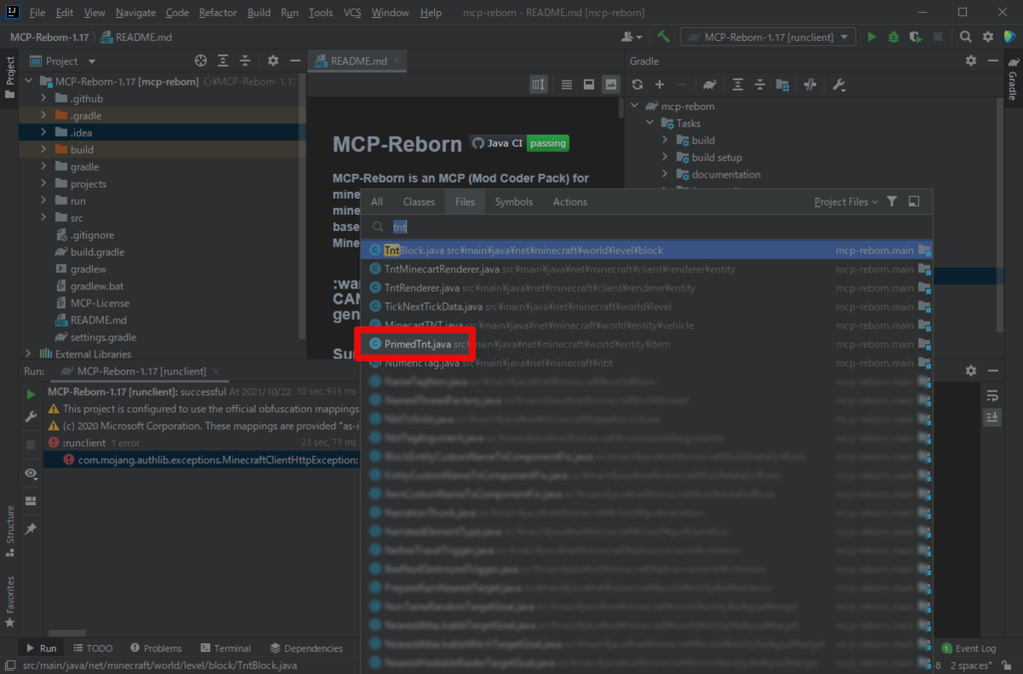Open the Project Files scope dropdown
Image resolution: width=1023 pixels, height=674 pixels.
point(846,201)
